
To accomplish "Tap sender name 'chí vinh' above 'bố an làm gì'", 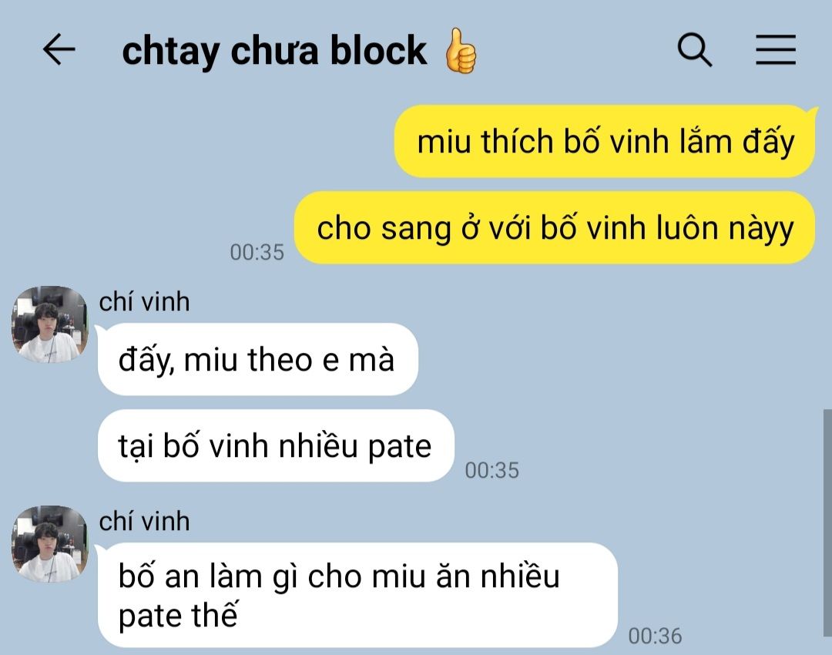I will (144, 521).
